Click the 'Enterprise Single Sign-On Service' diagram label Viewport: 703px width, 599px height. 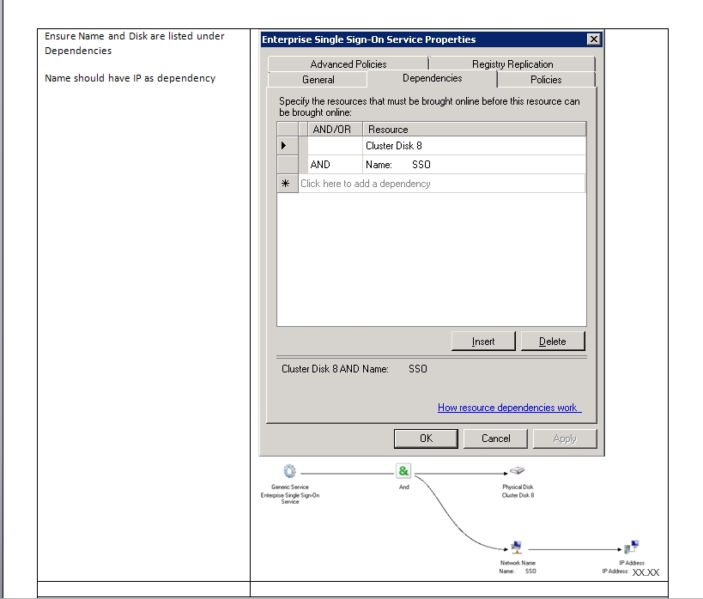point(290,498)
